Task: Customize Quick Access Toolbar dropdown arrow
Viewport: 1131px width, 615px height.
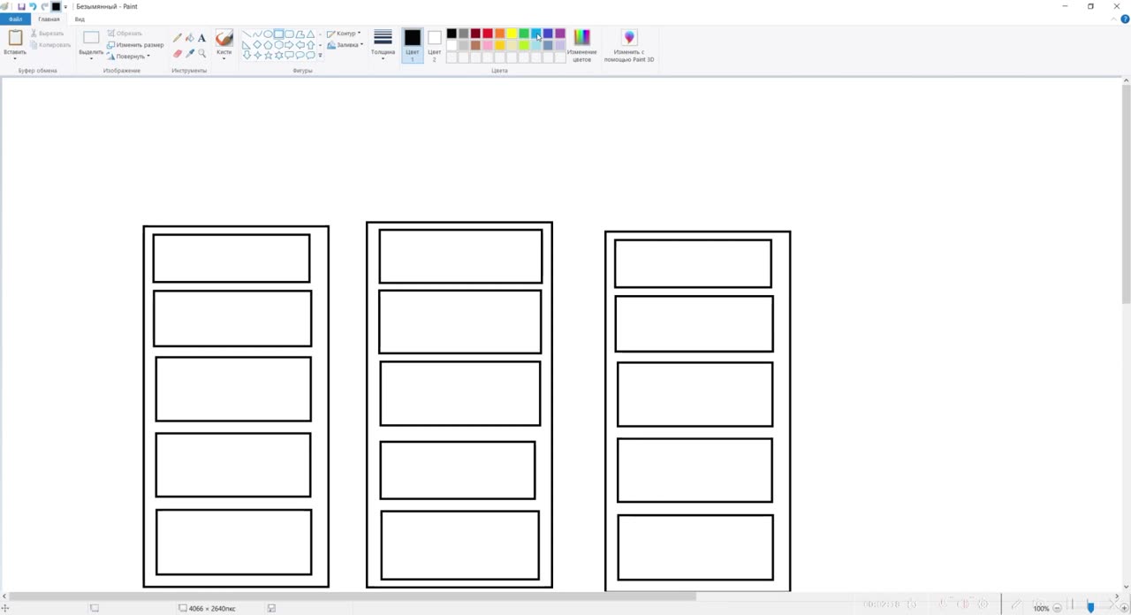Action: coord(65,7)
